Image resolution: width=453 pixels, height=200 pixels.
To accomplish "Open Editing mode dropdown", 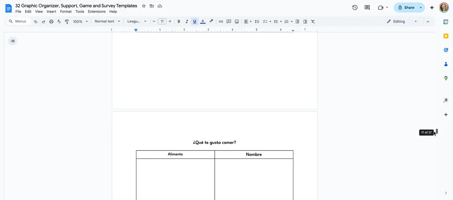I will [x=402, y=22].
